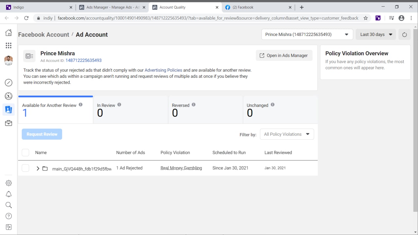Click the Number of Ads column header

pos(131,152)
